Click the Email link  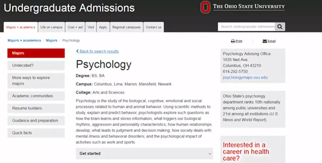click(x=271, y=41)
